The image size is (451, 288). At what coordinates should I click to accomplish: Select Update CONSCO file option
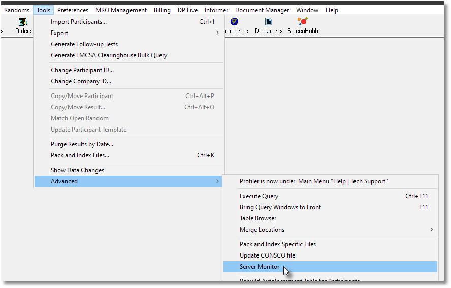point(267,255)
